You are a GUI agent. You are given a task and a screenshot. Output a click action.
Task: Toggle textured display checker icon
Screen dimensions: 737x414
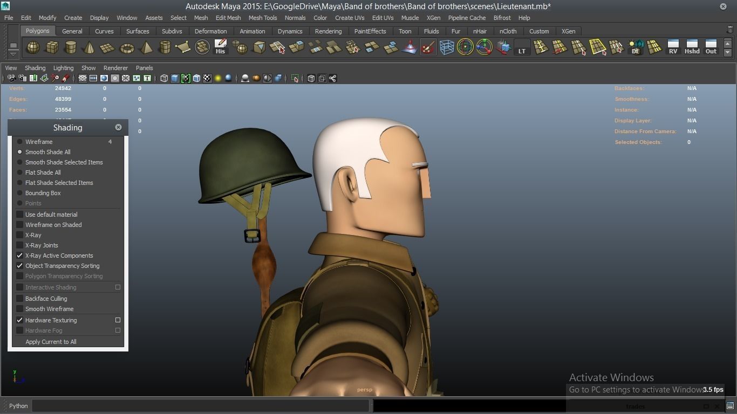click(207, 78)
